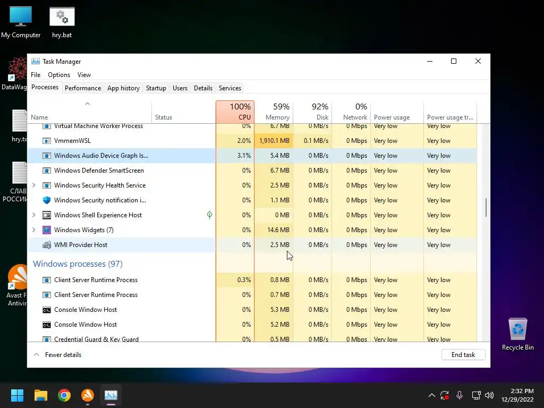Open the View menu
This screenshot has height=408, width=544.
[84, 75]
